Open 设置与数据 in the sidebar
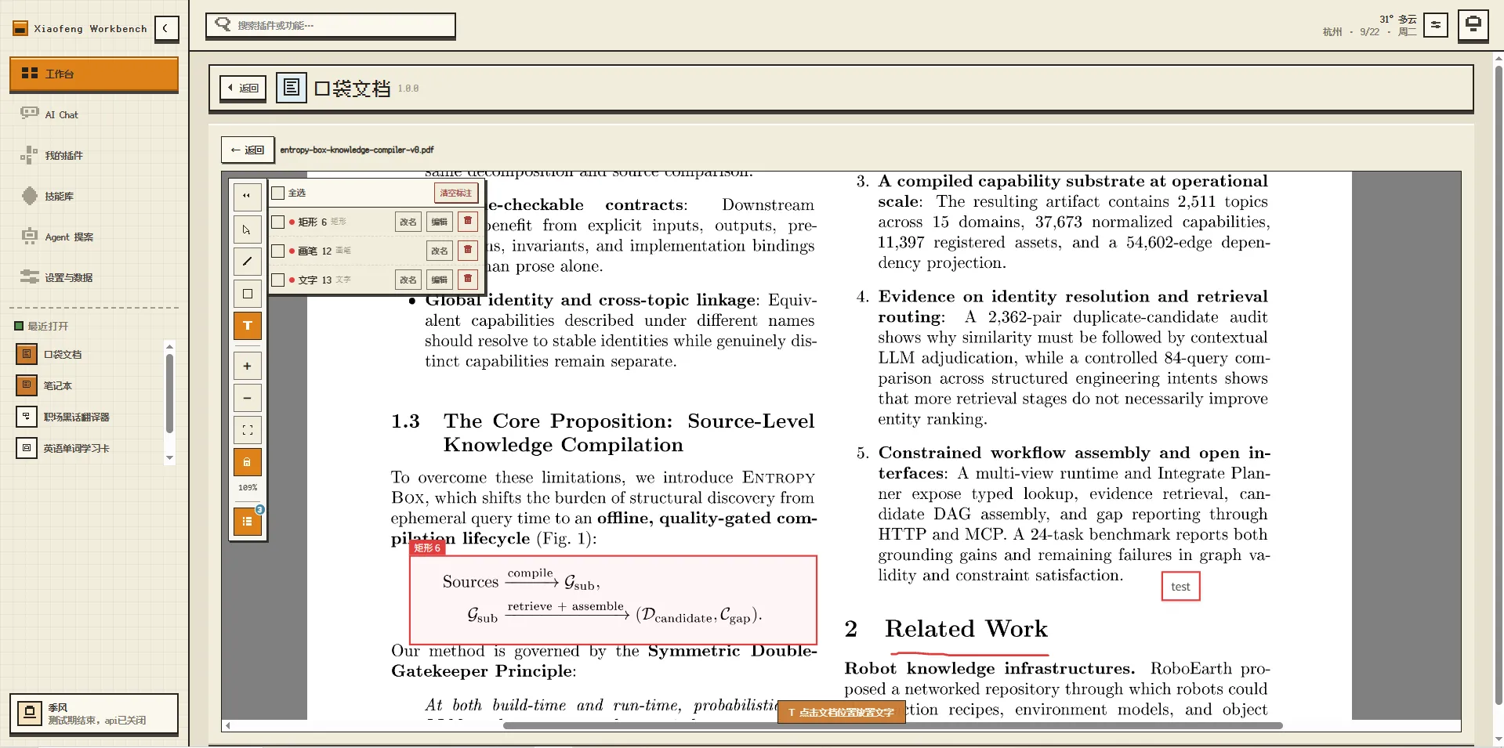 pos(94,277)
